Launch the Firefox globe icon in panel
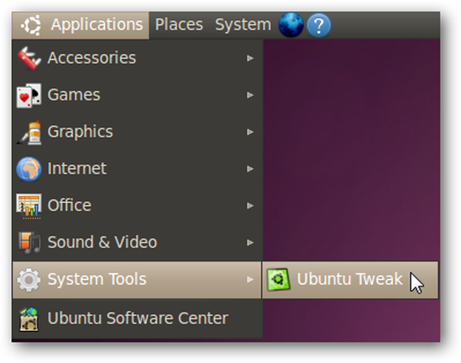The image size is (461, 363). pos(291,25)
